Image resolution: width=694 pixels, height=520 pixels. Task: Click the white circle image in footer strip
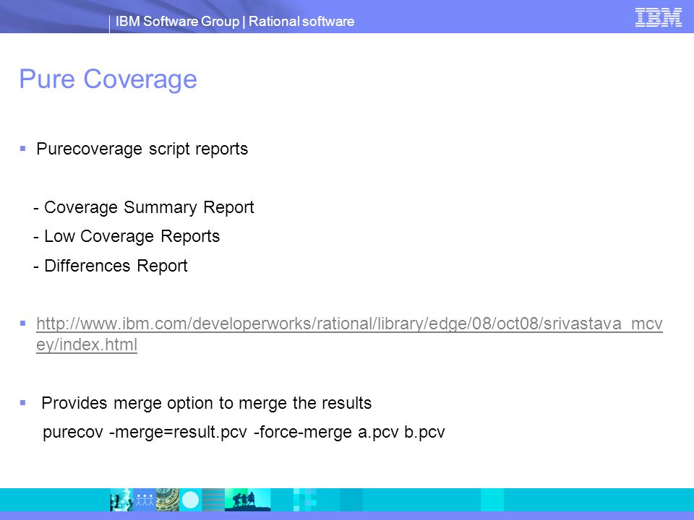[191, 500]
